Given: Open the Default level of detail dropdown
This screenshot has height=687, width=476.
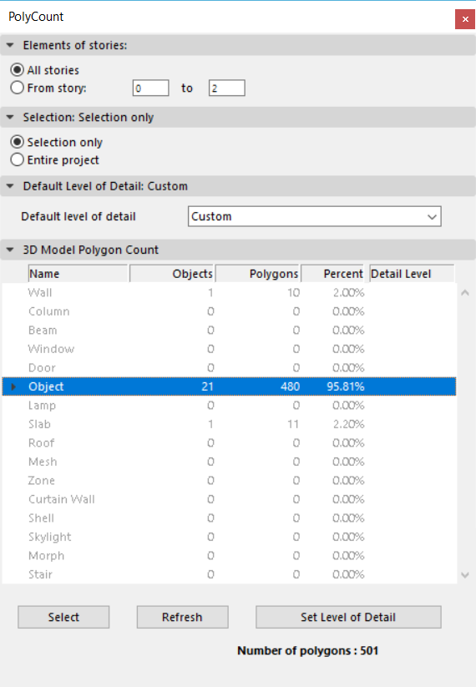Looking at the screenshot, I should (315, 216).
